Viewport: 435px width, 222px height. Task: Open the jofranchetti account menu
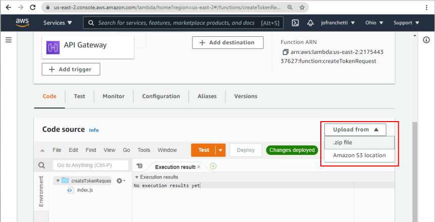[x=338, y=23]
